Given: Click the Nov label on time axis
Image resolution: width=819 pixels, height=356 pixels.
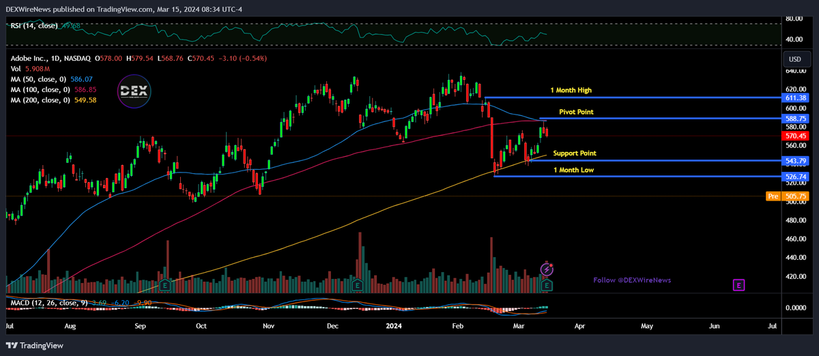Looking at the screenshot, I should pos(270,327).
